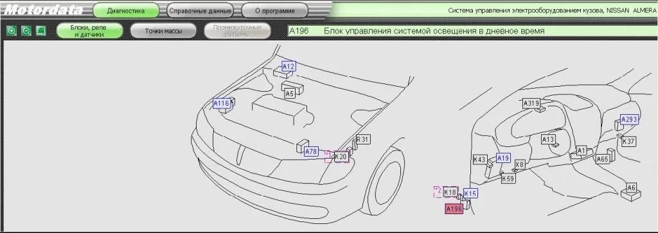Click the zoom out magnifier icon
Image resolution: width=658 pixels, height=233 pixels.
(26, 31)
